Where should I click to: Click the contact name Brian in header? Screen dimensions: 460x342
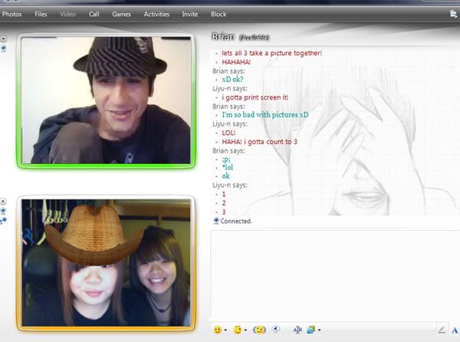click(x=223, y=37)
